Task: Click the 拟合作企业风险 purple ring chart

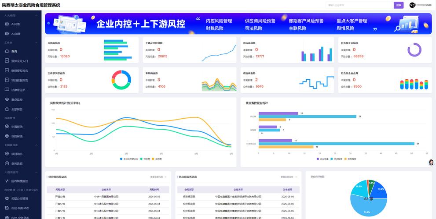Action: point(414,50)
